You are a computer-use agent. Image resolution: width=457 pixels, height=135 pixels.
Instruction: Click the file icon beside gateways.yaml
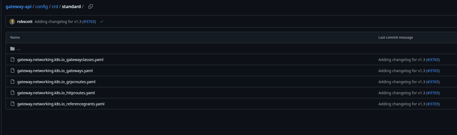pyautogui.click(x=12, y=70)
